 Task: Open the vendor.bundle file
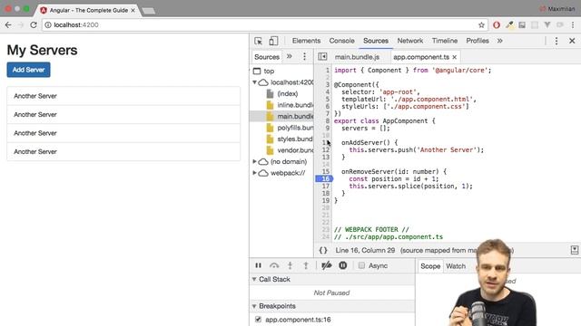295,150
